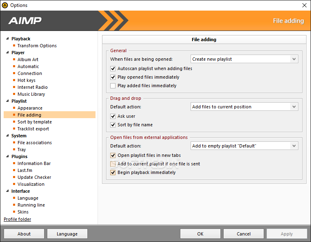Confirm with the OK button
Viewport: 311px width, 242px height.
pos(200,234)
